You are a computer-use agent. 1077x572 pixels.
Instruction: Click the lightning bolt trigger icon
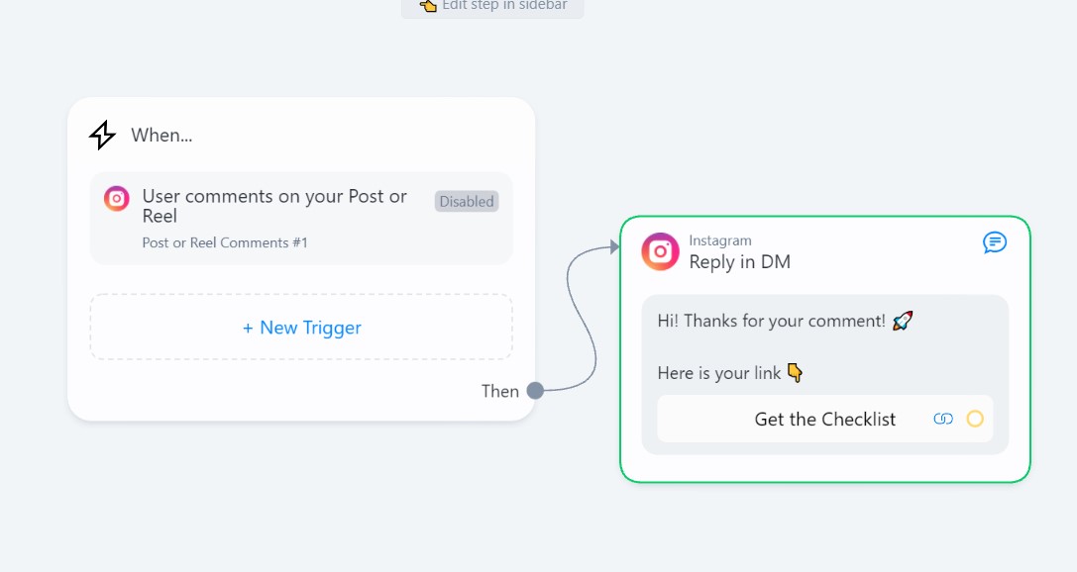[x=102, y=136]
